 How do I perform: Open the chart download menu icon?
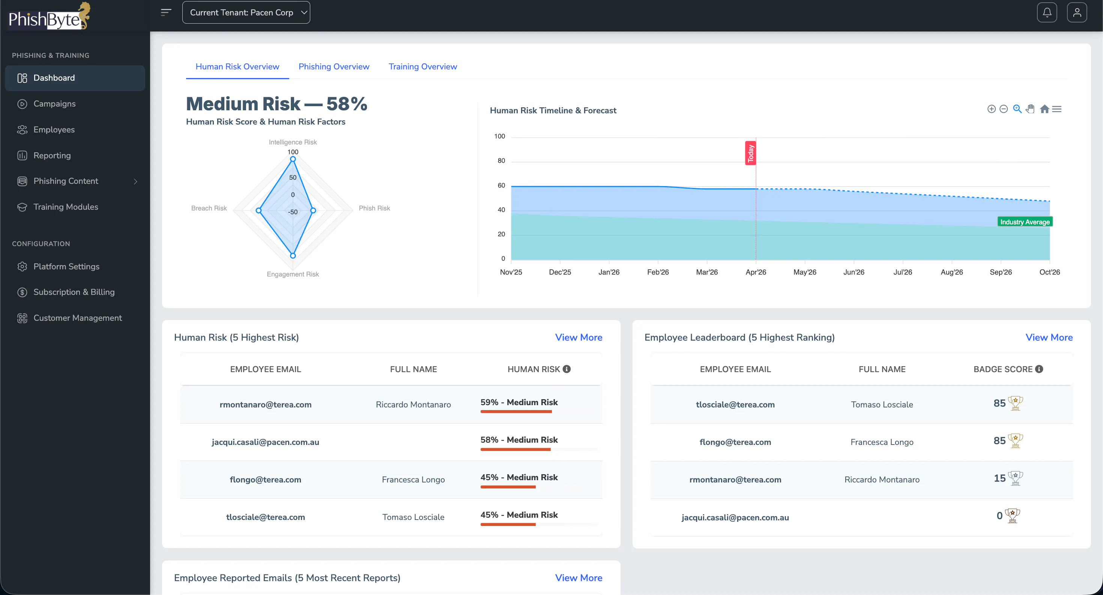point(1057,109)
